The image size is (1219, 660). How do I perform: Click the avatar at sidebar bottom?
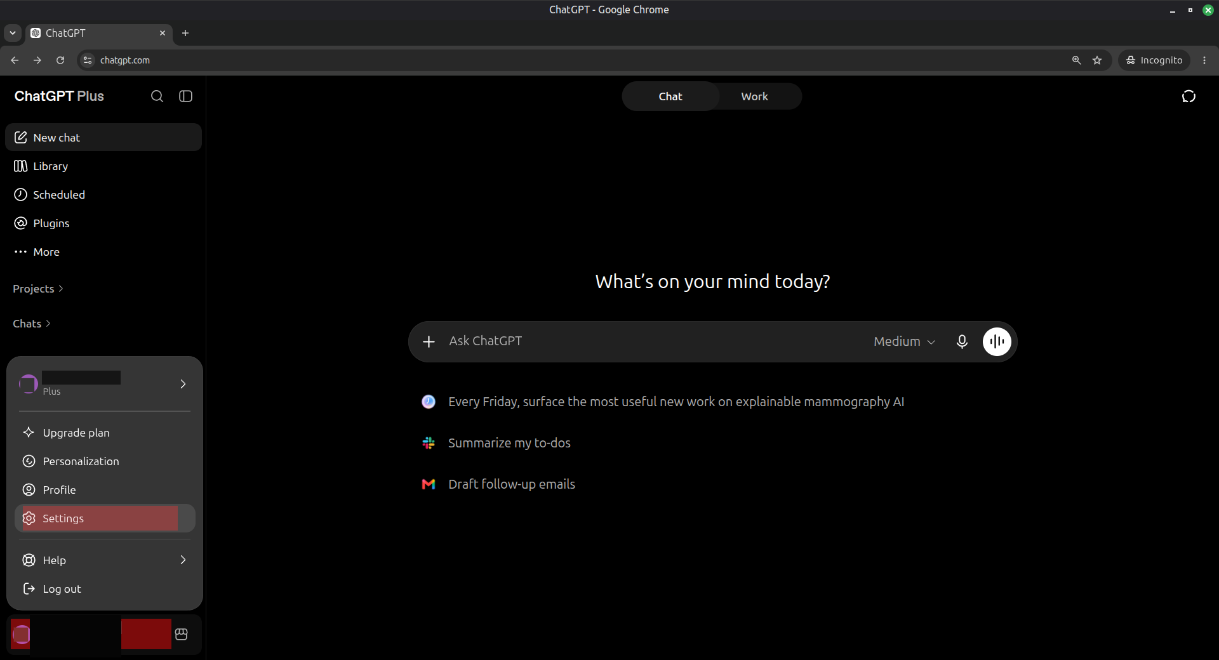[x=21, y=634]
